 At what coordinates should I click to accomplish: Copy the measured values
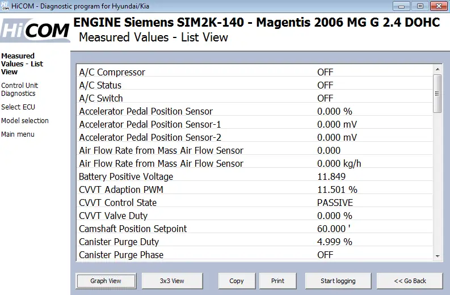pos(237,281)
